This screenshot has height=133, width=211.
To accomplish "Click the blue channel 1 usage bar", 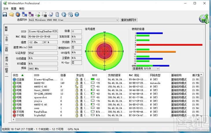I will [149, 33].
